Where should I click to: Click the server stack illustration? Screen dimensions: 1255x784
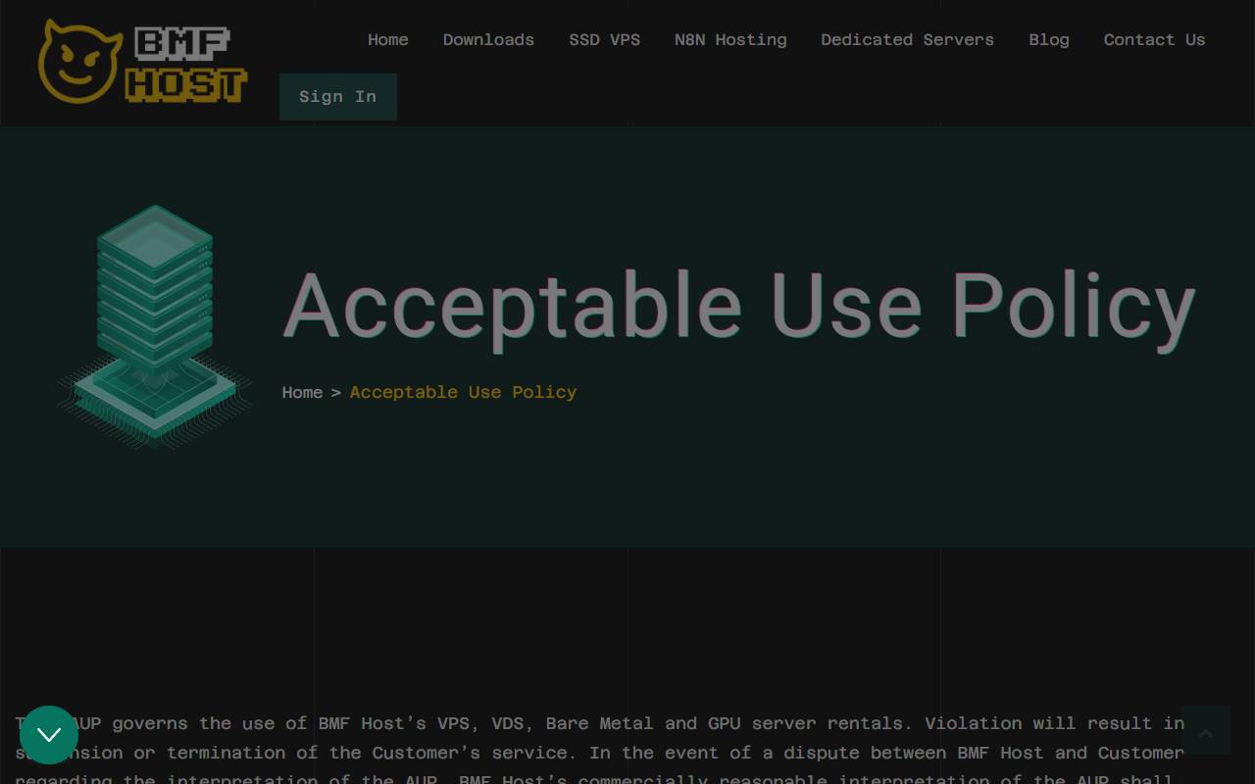click(x=155, y=325)
